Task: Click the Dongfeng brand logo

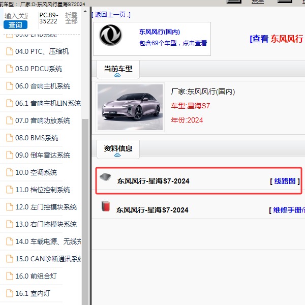Action: coord(110,35)
